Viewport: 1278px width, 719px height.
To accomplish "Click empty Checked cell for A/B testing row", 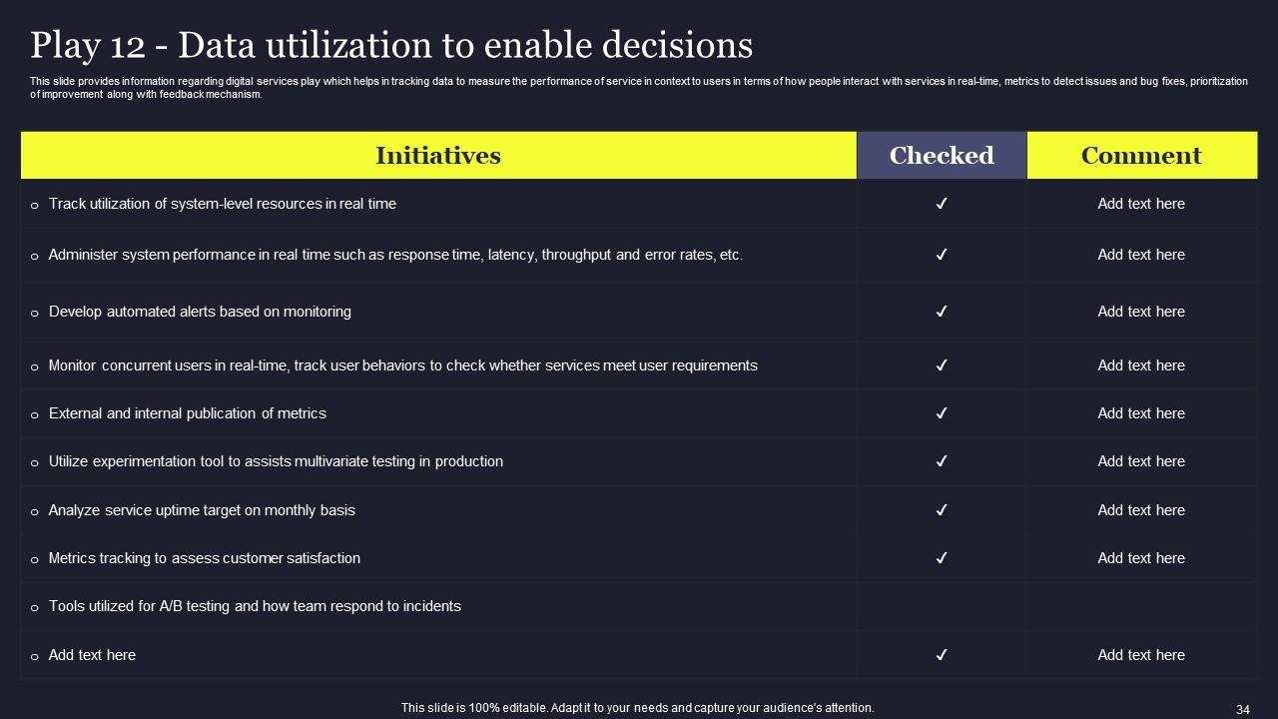I will pos(941,606).
